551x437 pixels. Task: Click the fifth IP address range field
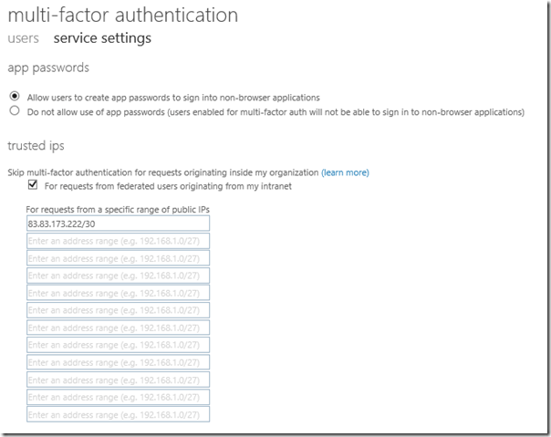point(118,293)
